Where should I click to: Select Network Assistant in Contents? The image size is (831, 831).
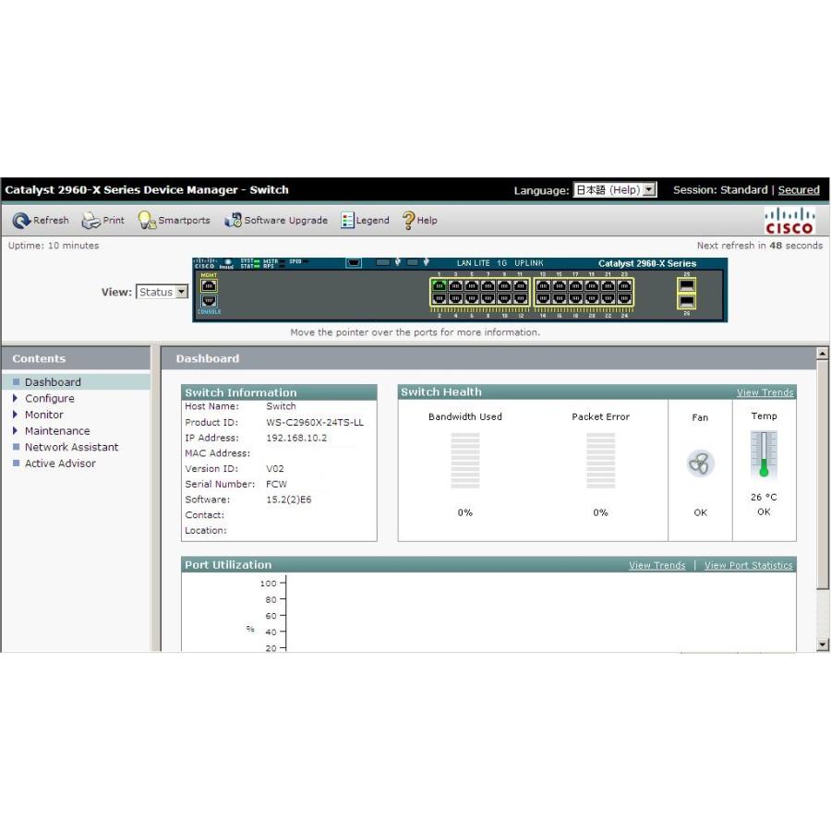pos(71,447)
